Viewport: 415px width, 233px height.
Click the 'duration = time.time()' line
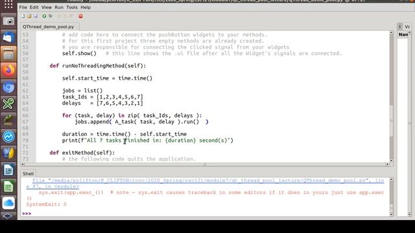coord(124,134)
